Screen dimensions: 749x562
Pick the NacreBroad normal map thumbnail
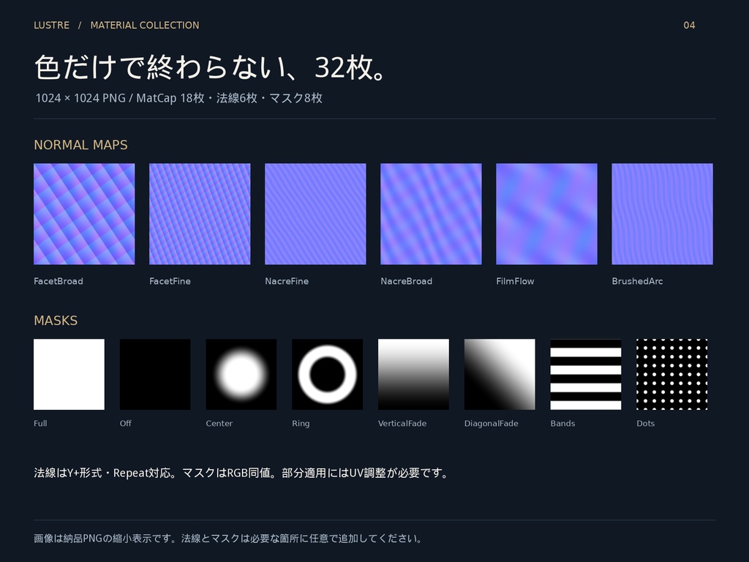(431, 214)
